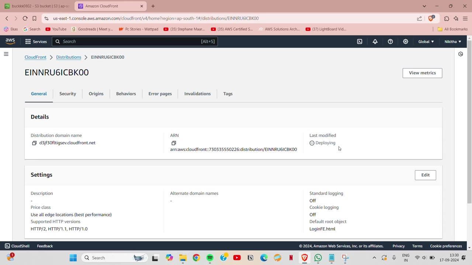Click the Windows taskbar search box
This screenshot has height=265, width=472.
(114, 258)
